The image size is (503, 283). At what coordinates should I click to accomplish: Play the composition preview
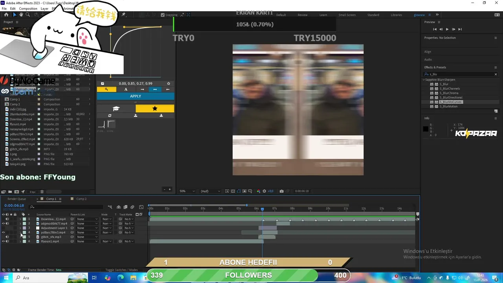(447, 29)
